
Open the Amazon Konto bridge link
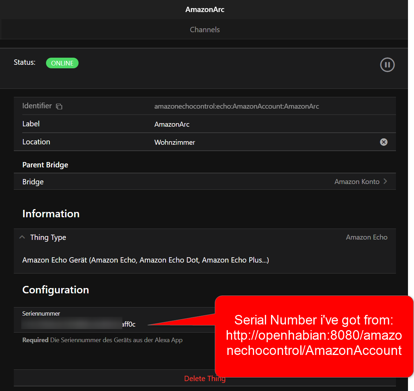click(x=357, y=182)
